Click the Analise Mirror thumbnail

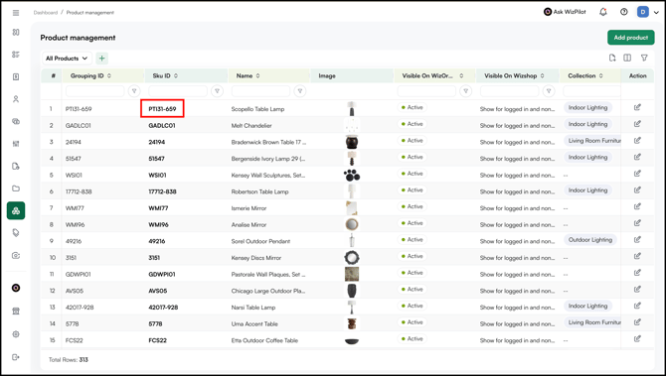click(x=352, y=224)
